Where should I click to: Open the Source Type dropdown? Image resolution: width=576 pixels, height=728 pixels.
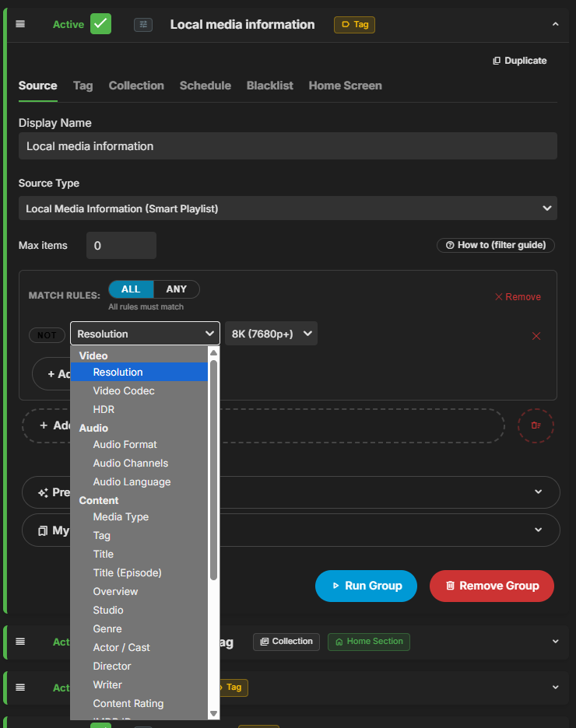click(287, 208)
